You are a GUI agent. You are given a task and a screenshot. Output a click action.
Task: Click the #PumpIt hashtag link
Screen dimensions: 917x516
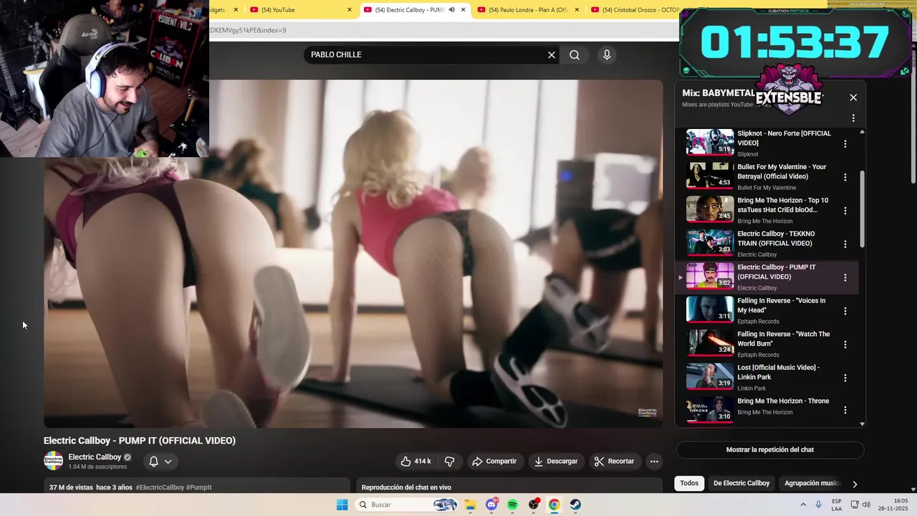[x=199, y=487]
